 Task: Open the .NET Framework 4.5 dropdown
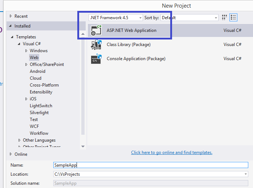pos(116,17)
